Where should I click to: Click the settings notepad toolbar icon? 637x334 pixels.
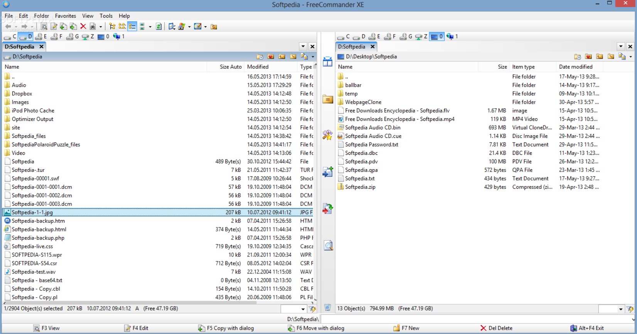pos(197,27)
